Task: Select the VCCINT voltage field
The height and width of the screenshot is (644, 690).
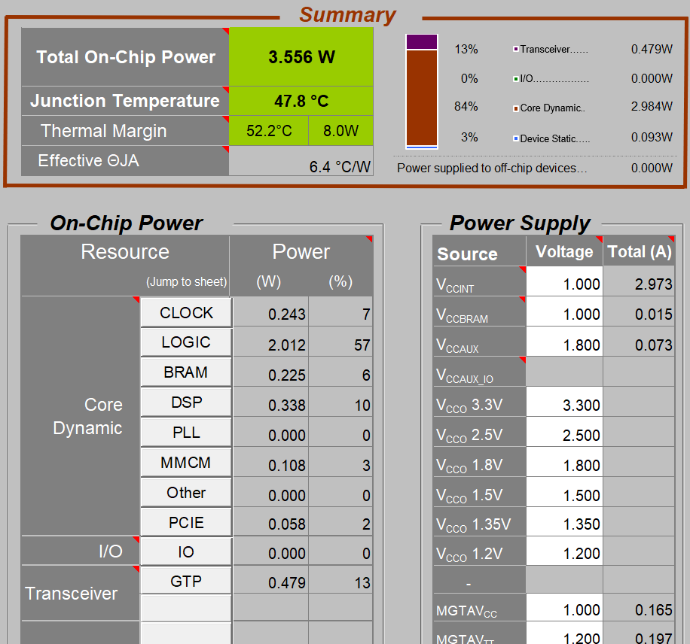Action: [564, 284]
